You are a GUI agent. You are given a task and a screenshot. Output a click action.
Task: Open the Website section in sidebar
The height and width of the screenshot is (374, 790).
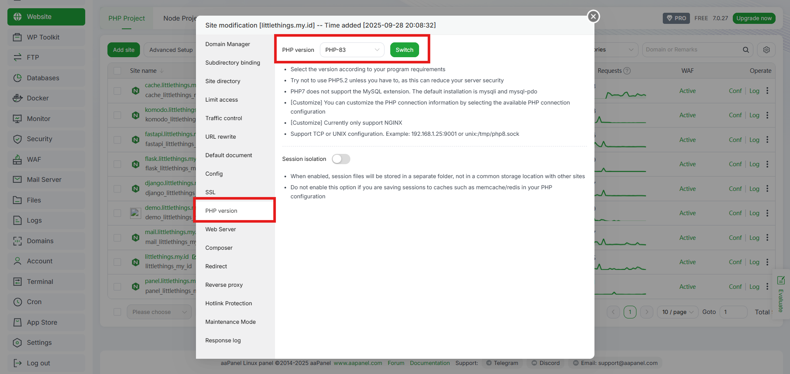tap(46, 17)
